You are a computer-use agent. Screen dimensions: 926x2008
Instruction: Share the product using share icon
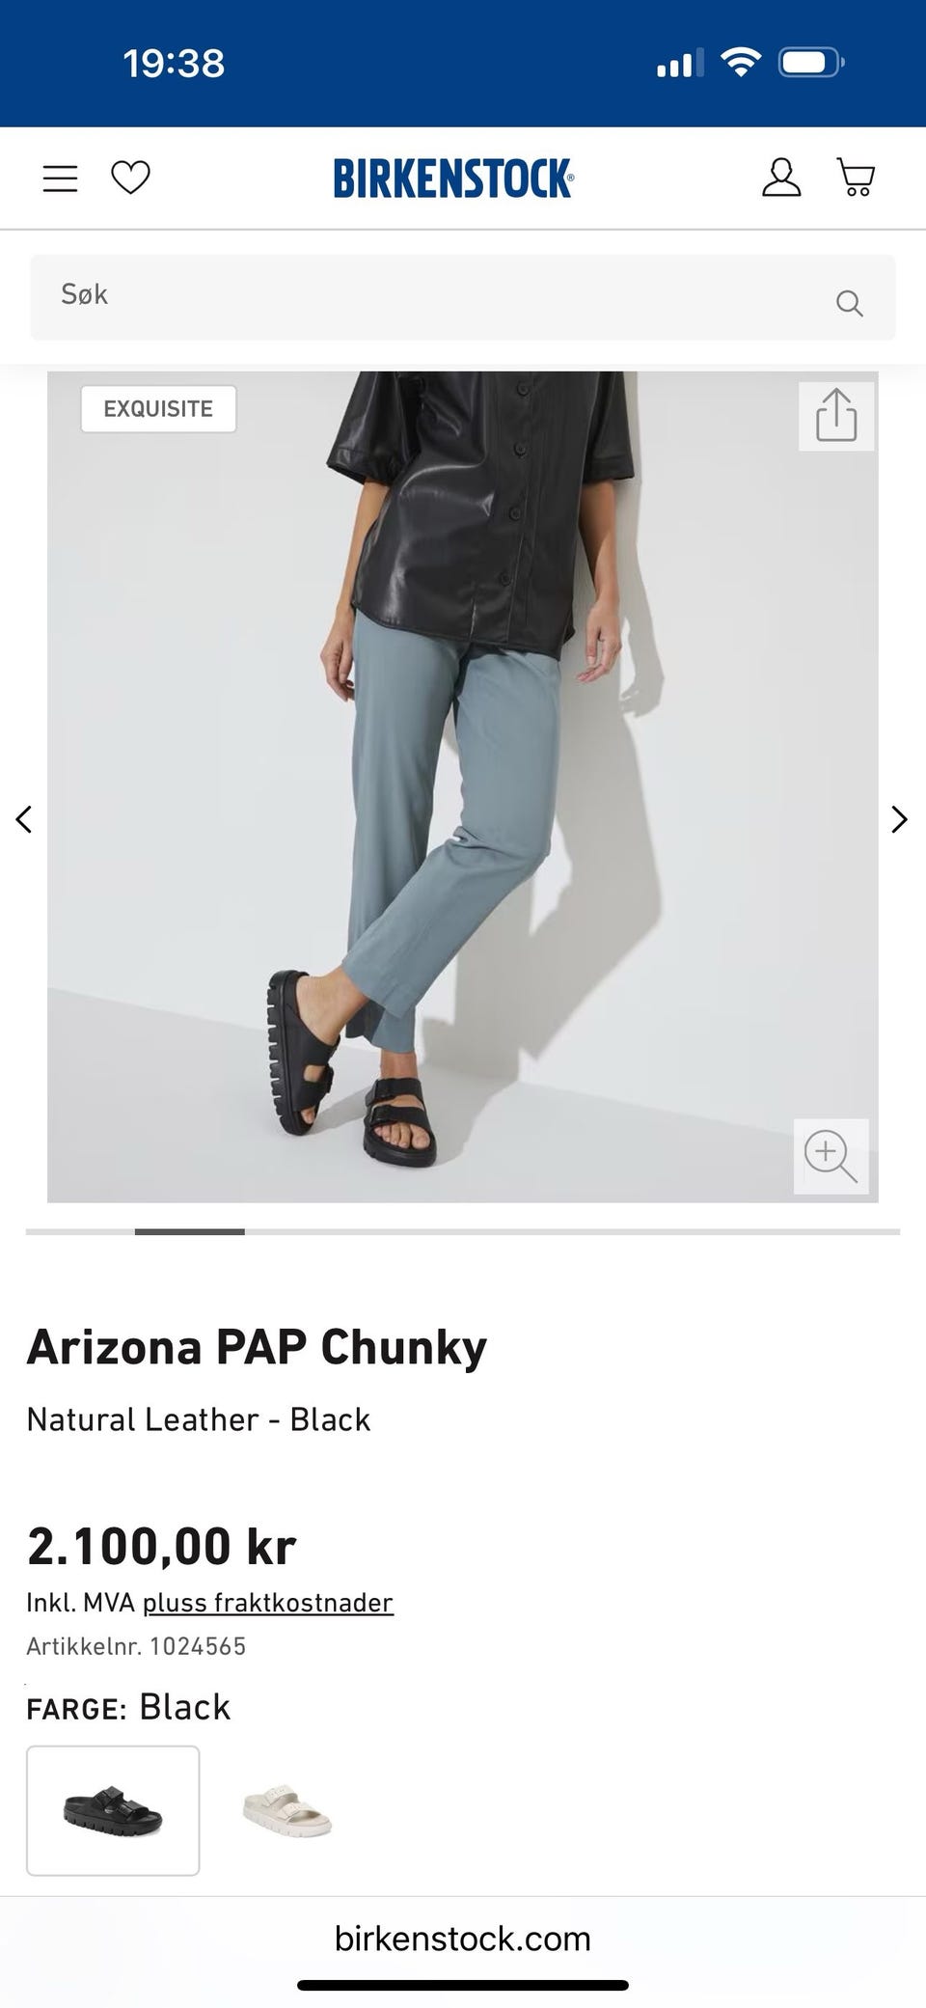point(836,416)
